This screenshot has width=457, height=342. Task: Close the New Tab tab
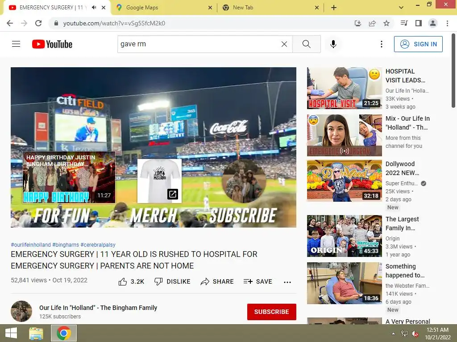click(x=317, y=8)
